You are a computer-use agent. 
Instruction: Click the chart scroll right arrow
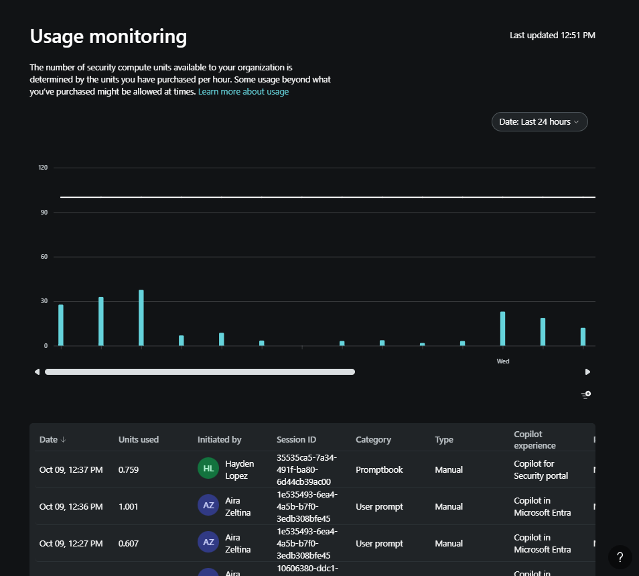587,371
